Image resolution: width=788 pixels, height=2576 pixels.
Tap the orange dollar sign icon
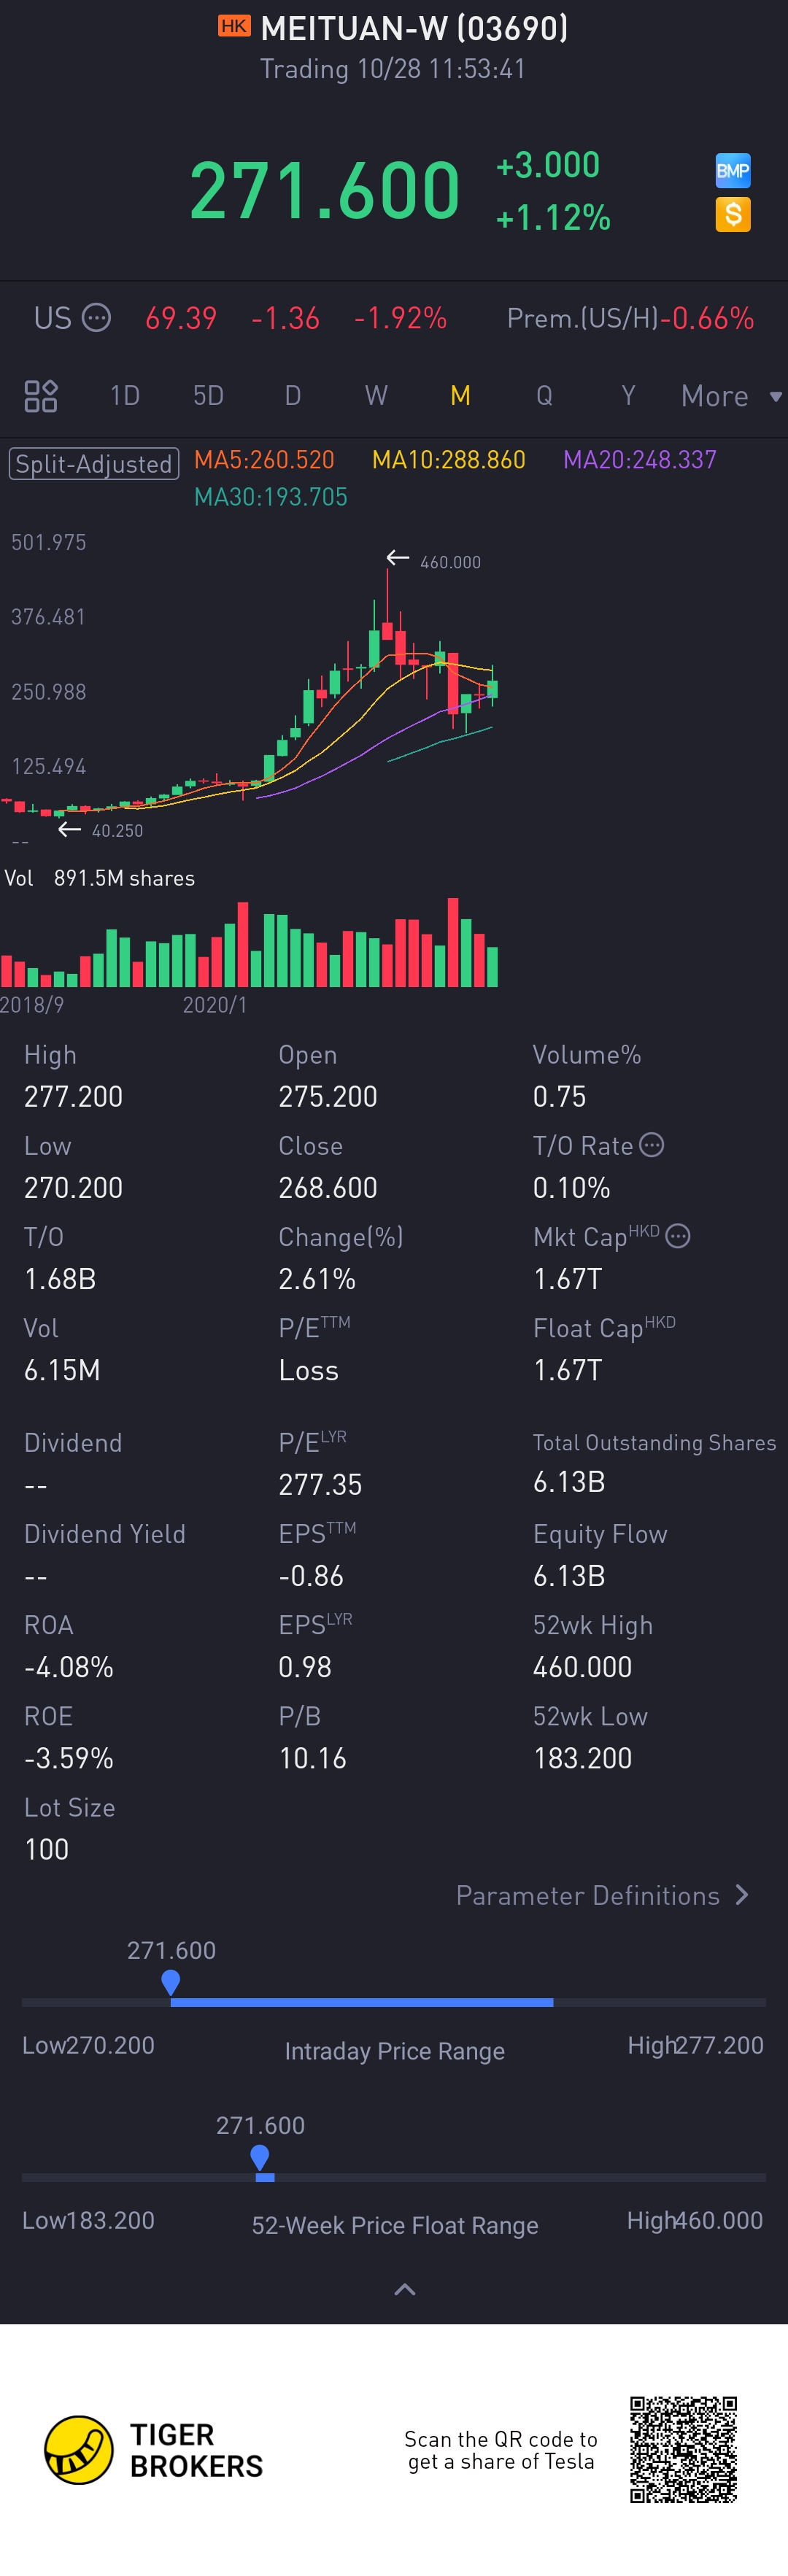point(733,214)
